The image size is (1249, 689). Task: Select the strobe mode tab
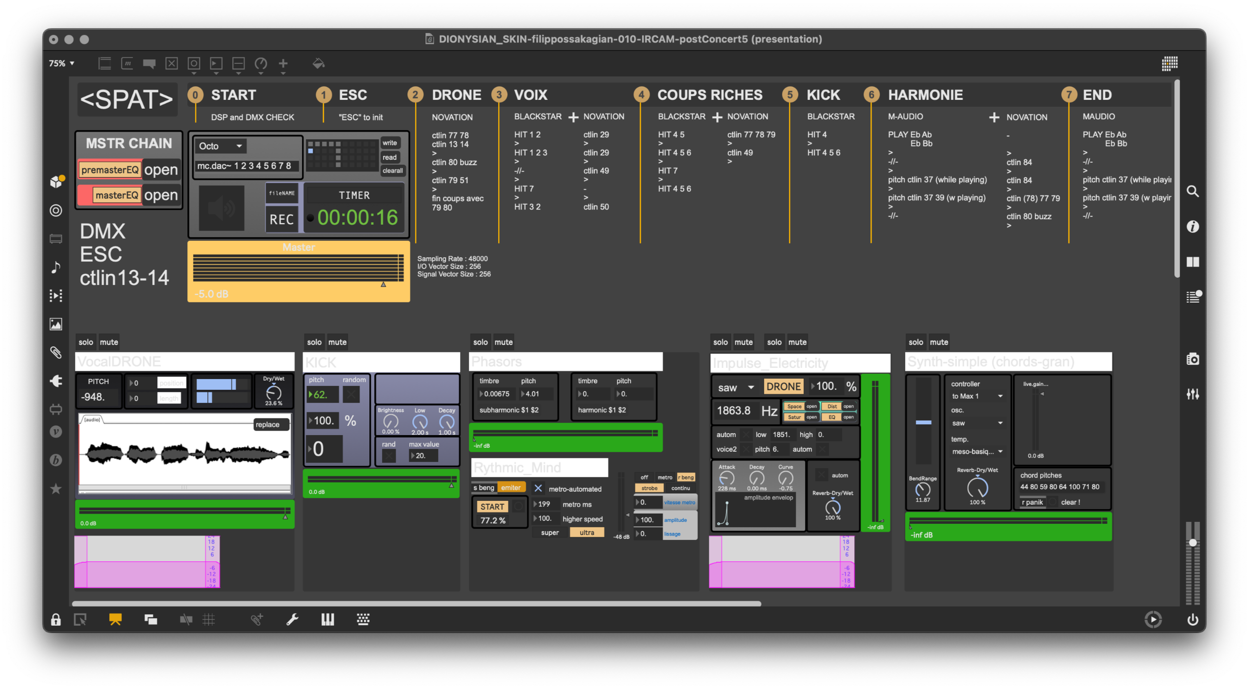tap(649, 488)
